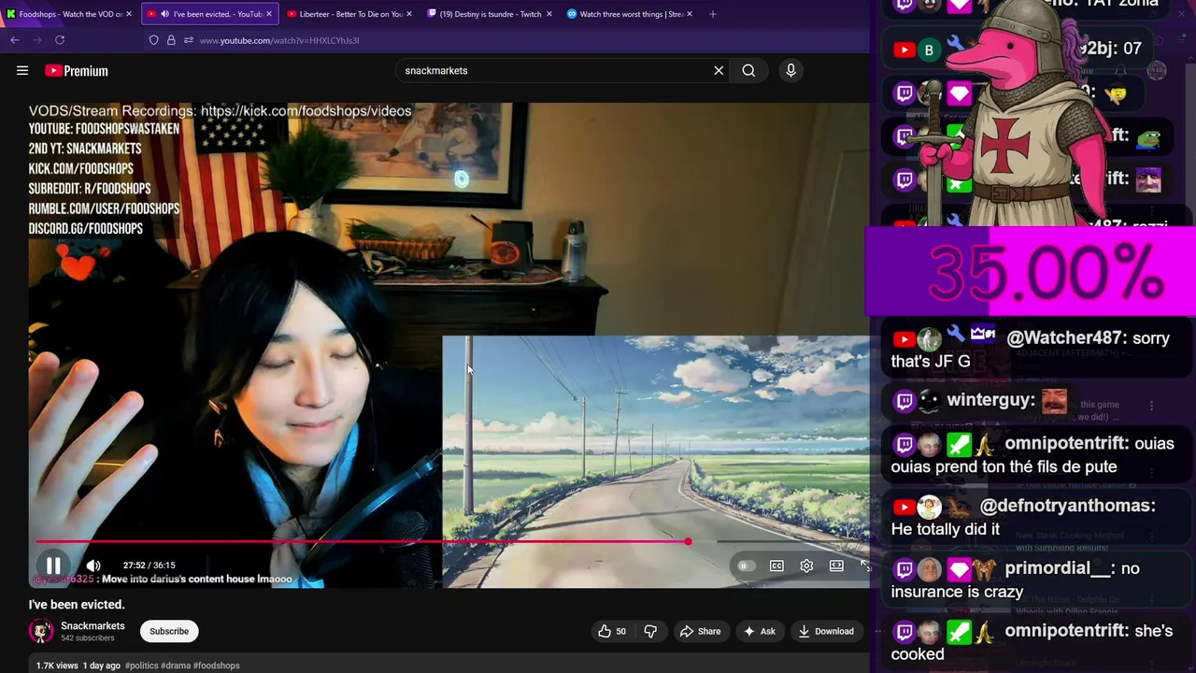Screen dimensions: 1196x673
Task: Pause the video playback
Action: [x=53, y=566]
